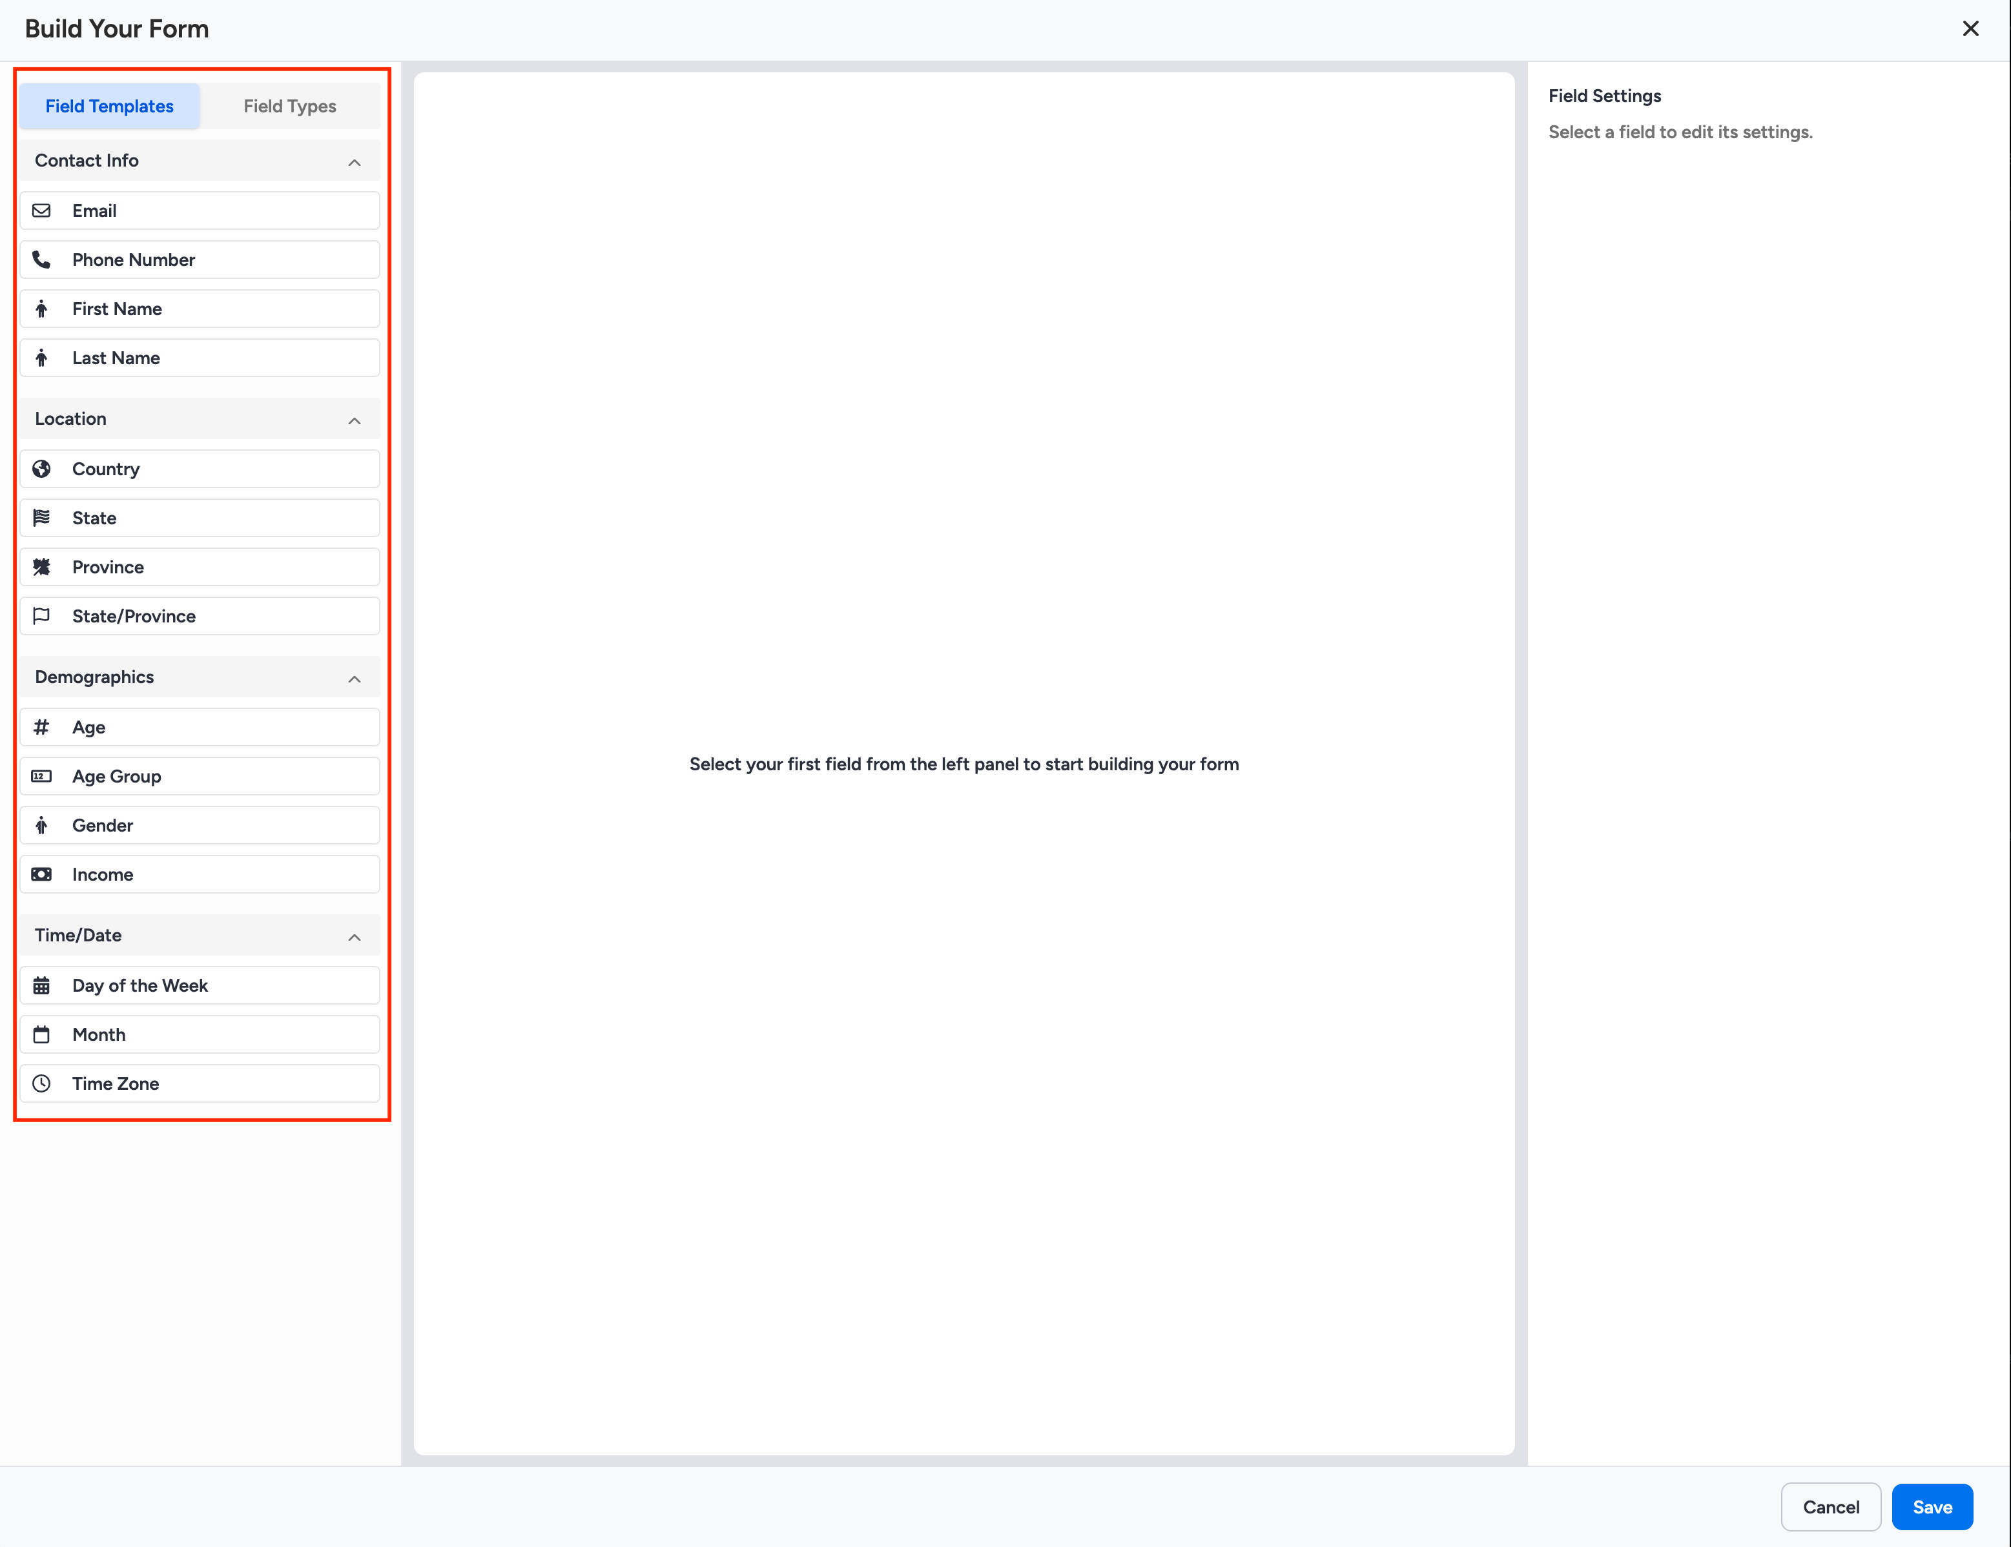Click the person icon beside Gender
Viewport: 2011px width, 1547px height.
click(41, 825)
